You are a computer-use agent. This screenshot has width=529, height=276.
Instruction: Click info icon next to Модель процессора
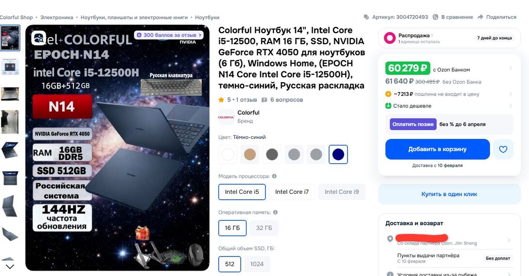(x=274, y=176)
